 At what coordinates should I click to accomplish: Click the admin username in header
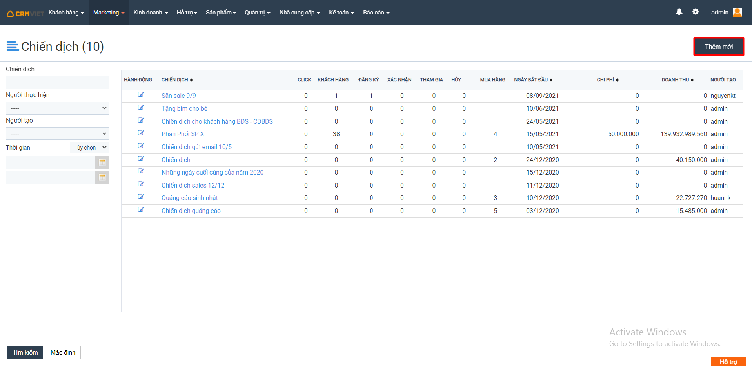pyautogui.click(x=720, y=12)
